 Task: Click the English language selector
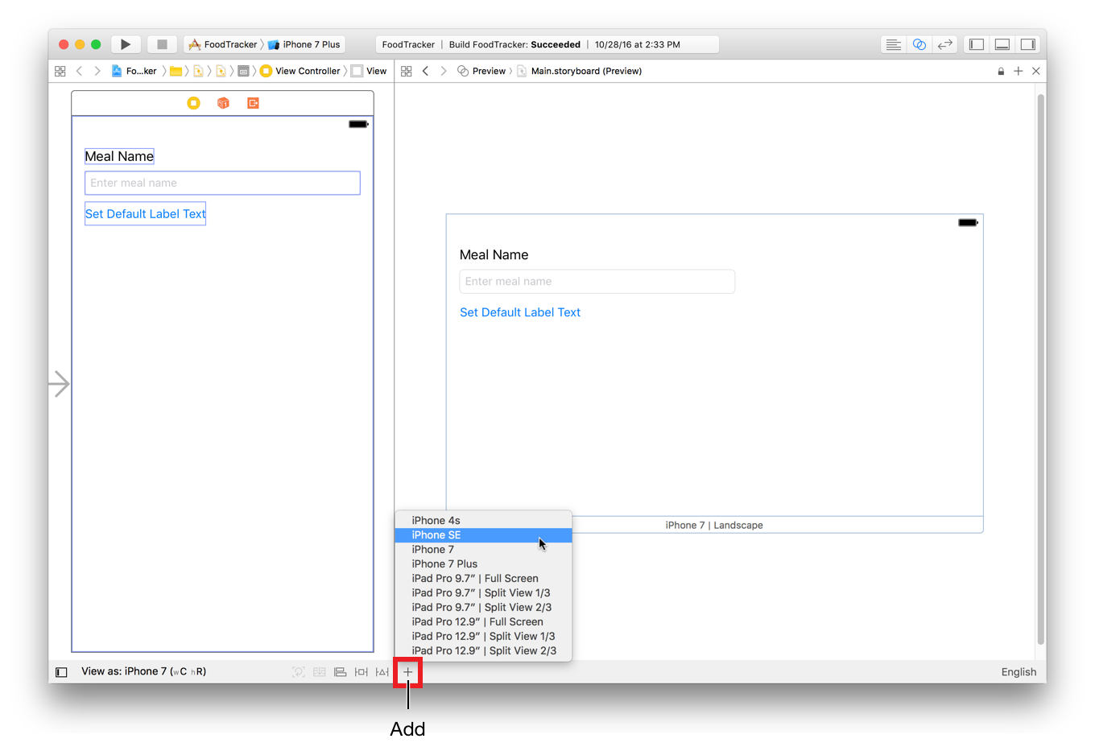click(1019, 672)
